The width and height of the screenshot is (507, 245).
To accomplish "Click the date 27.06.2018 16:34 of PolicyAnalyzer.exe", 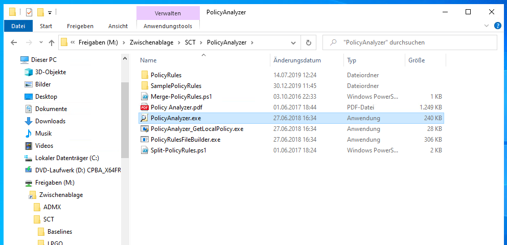I will [x=295, y=118].
